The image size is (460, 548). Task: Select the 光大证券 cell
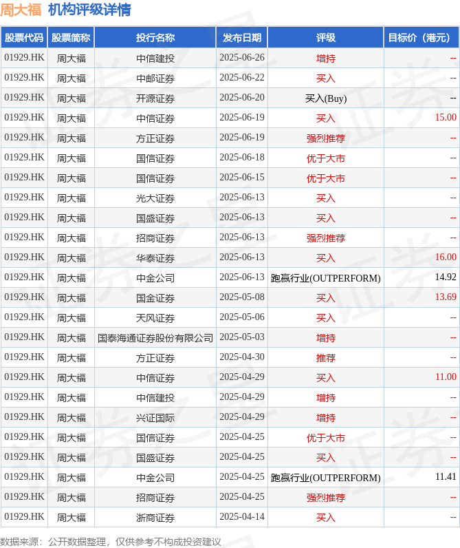(155, 198)
